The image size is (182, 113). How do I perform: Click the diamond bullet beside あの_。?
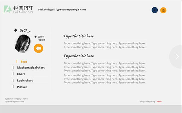click(x=16, y=30)
